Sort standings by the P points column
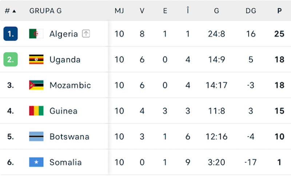This screenshot has width=291, height=176. [x=279, y=11]
